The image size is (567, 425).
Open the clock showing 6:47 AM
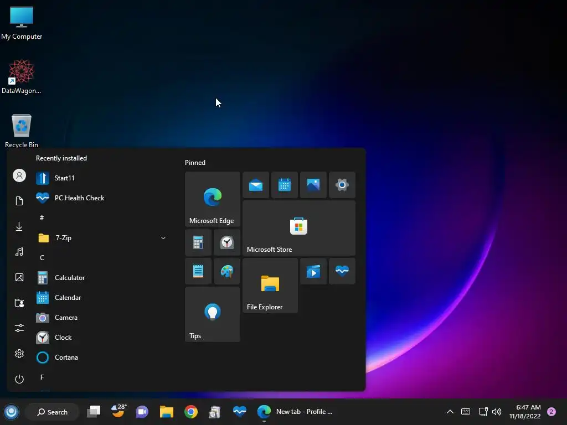(525, 412)
